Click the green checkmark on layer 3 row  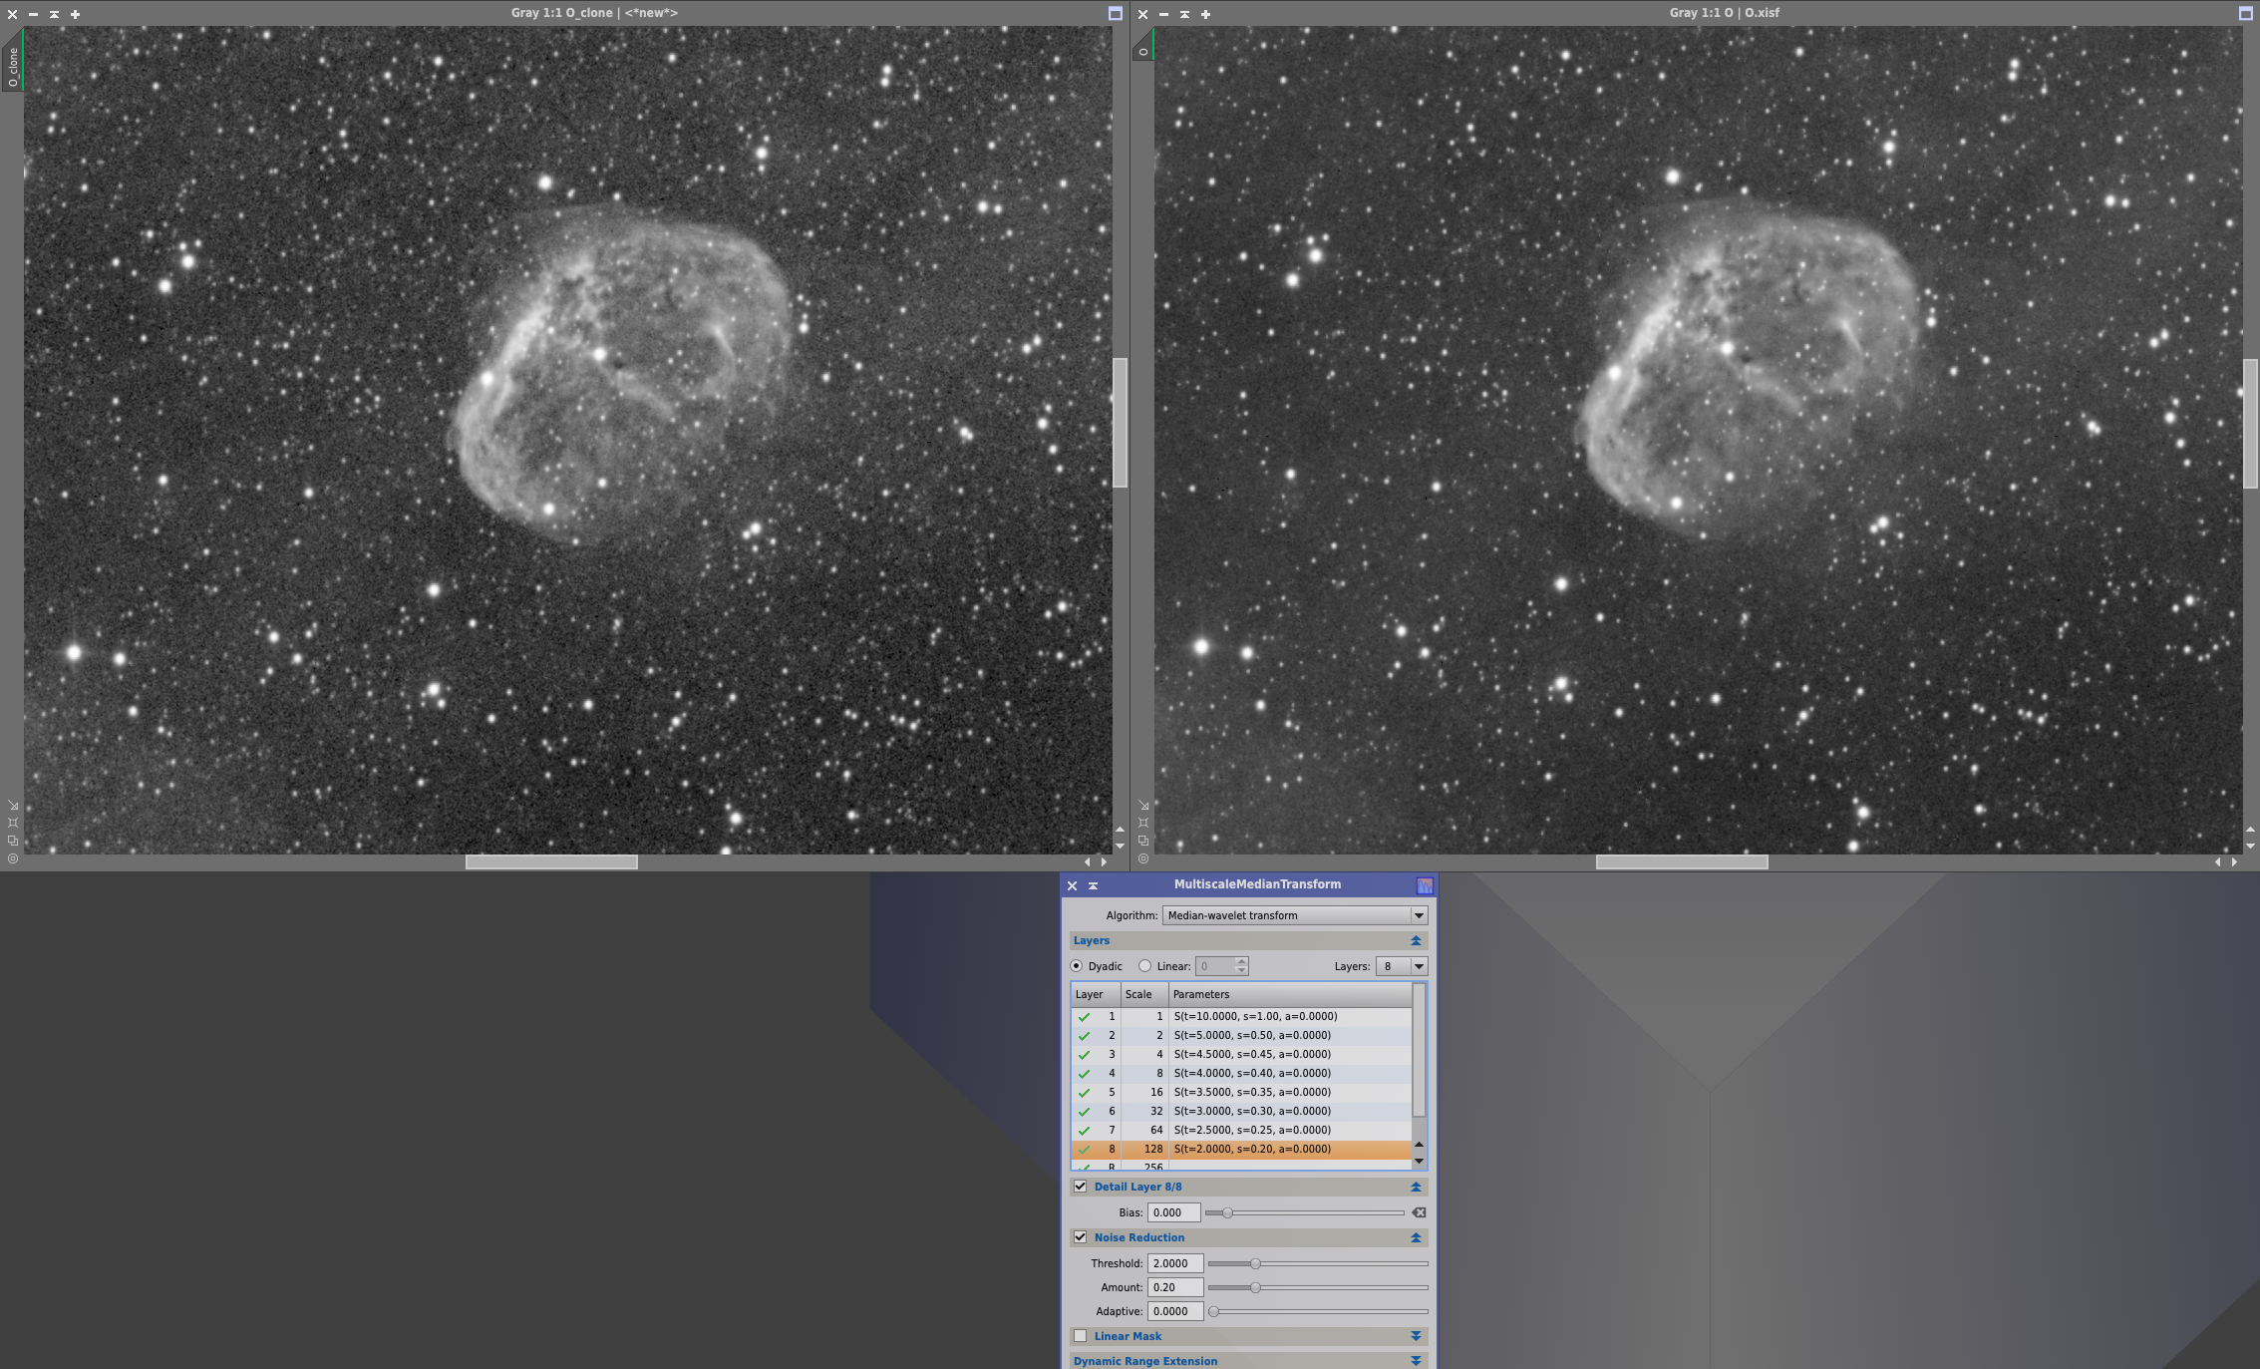click(1084, 1054)
